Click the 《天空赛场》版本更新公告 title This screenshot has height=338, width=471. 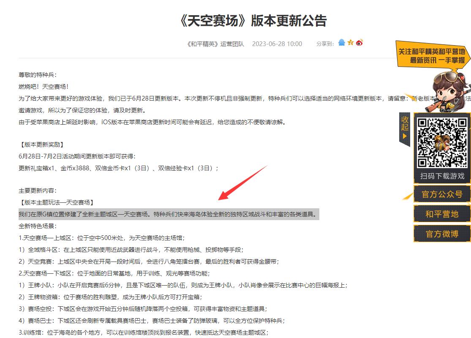pos(253,21)
